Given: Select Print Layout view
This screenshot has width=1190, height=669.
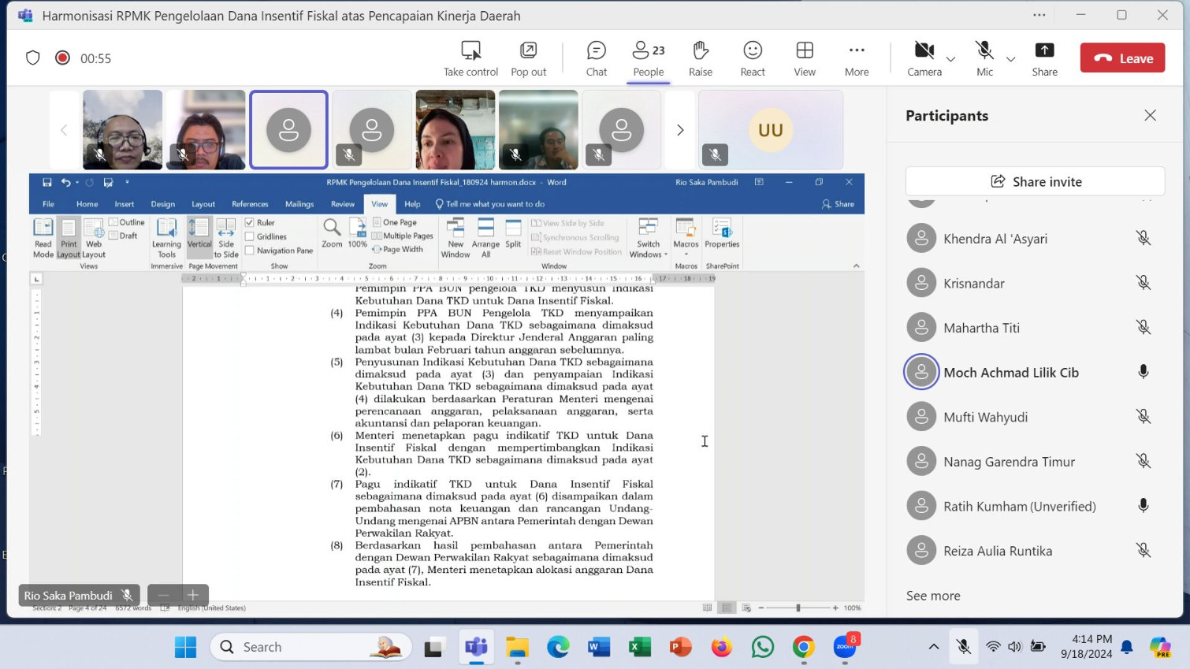Looking at the screenshot, I should pyautogui.click(x=68, y=238).
